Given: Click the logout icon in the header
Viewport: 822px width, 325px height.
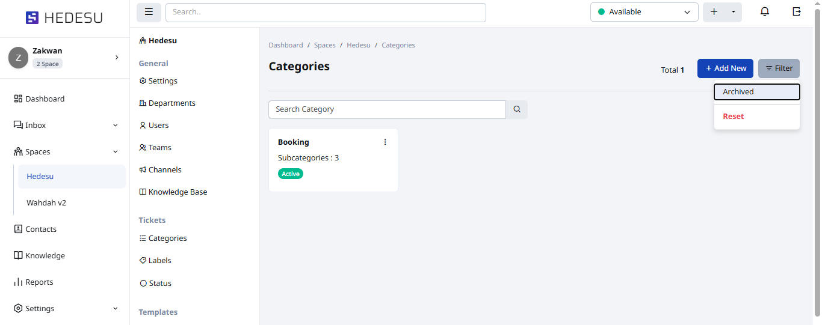Looking at the screenshot, I should pos(797,12).
